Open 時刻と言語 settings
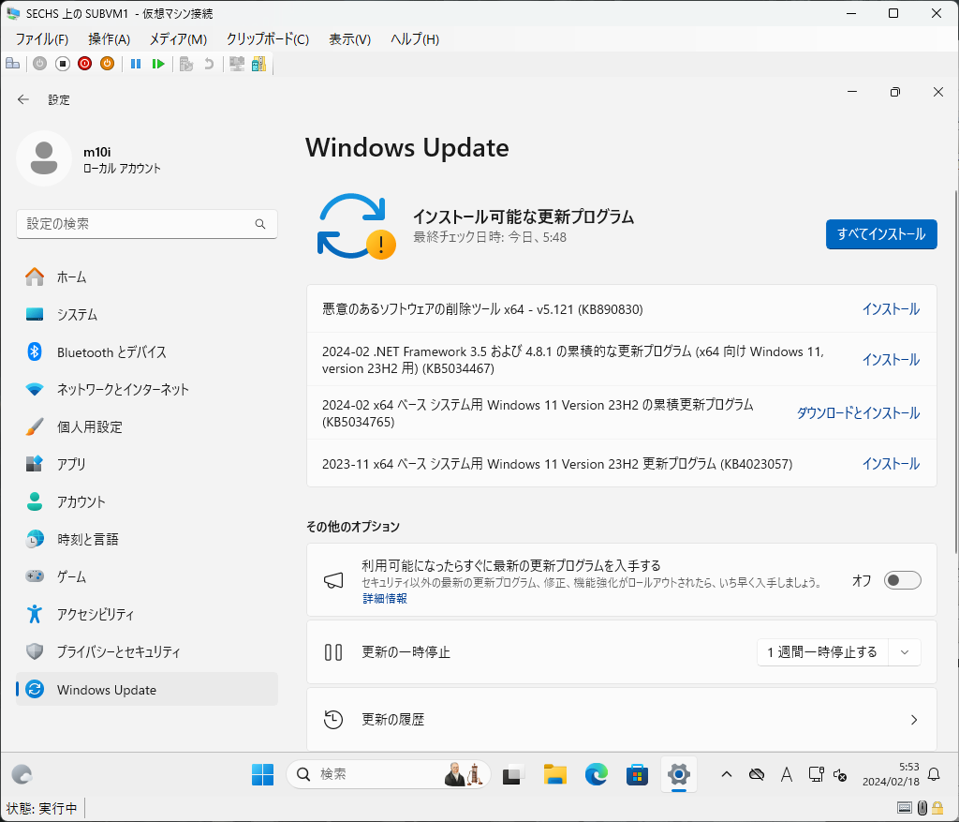Screen dimensions: 959x822 tap(147, 539)
